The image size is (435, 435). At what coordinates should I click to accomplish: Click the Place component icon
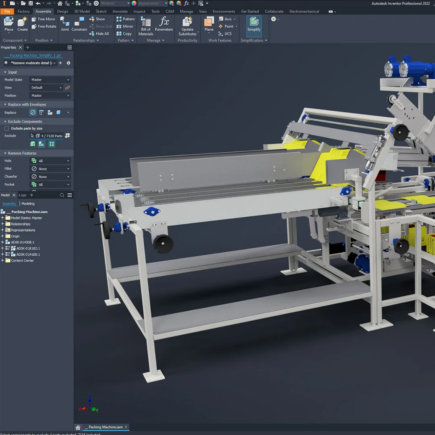tap(9, 24)
